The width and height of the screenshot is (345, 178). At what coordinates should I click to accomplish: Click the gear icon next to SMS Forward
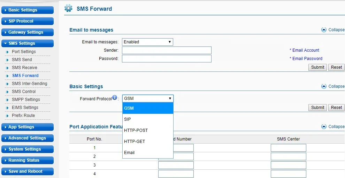(x=69, y=9)
